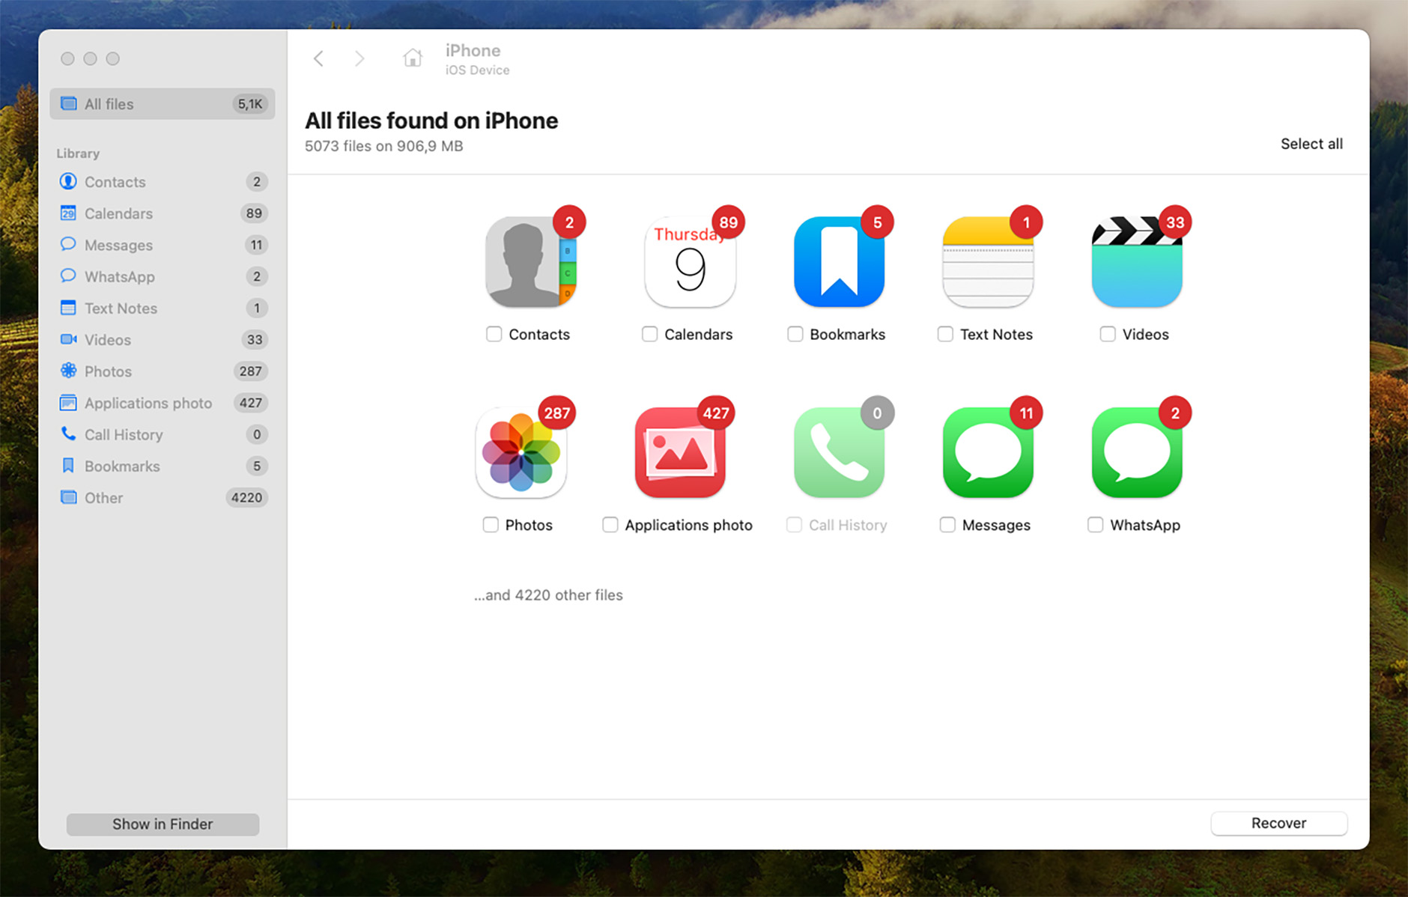This screenshot has width=1408, height=897.
Task: Toggle the Videos checkbox
Action: [x=1107, y=334]
